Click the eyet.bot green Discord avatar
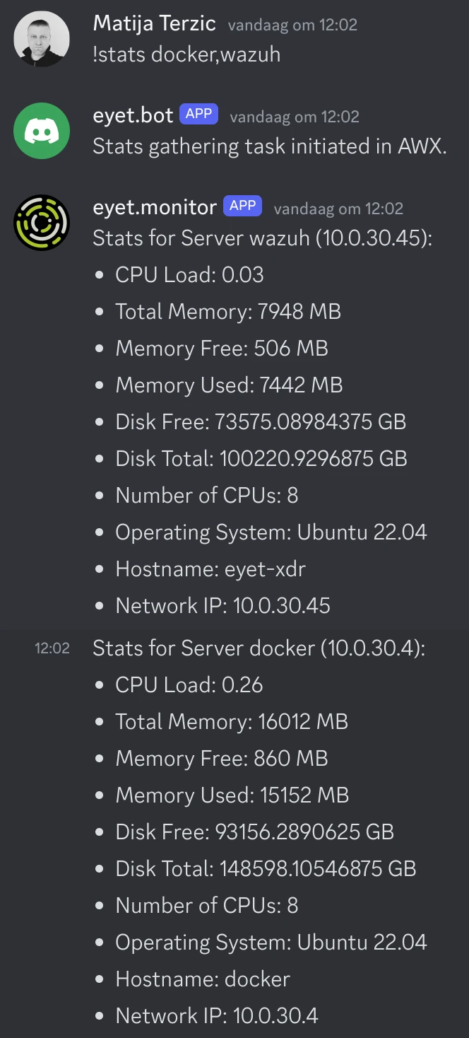The width and height of the screenshot is (469, 1038). tap(42, 131)
